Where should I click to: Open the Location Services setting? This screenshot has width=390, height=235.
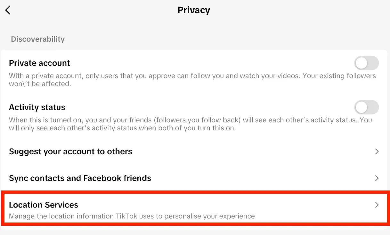[x=44, y=205]
